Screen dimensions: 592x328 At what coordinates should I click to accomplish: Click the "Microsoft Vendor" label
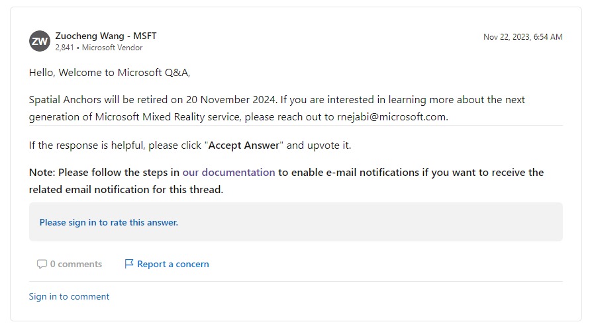[x=112, y=48]
